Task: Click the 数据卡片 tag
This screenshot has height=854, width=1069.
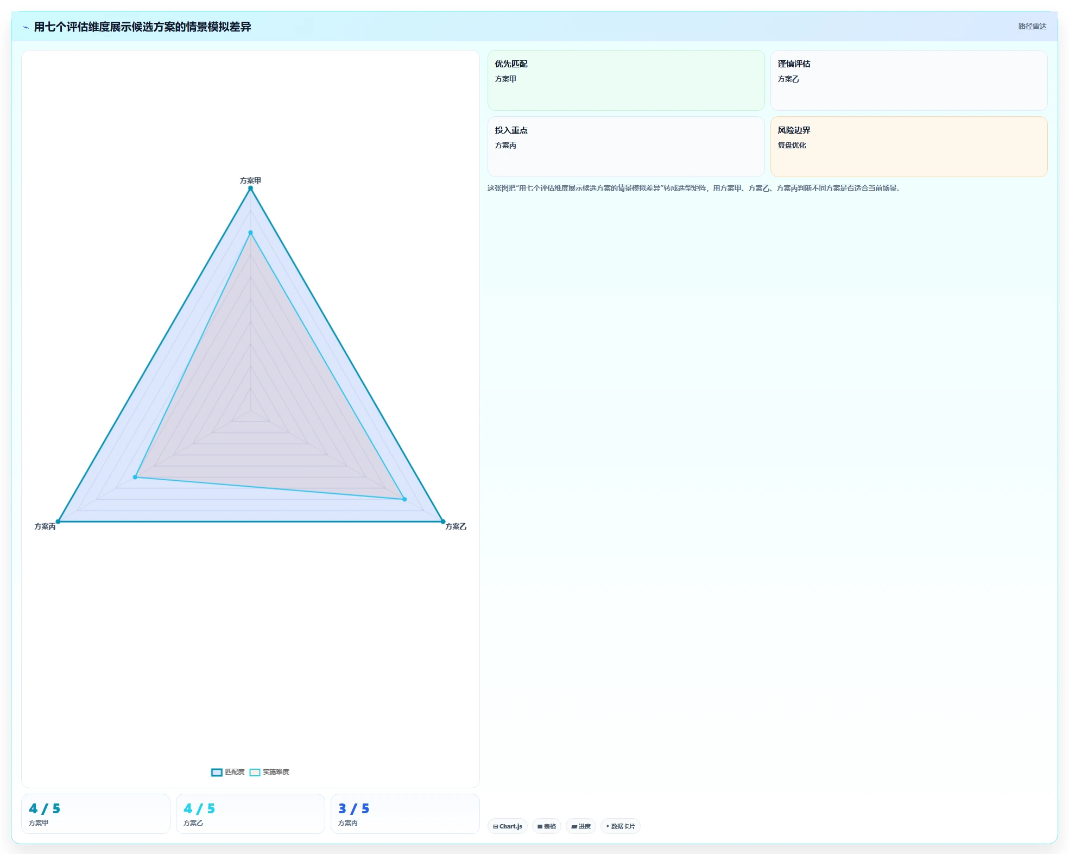Action: (x=621, y=826)
